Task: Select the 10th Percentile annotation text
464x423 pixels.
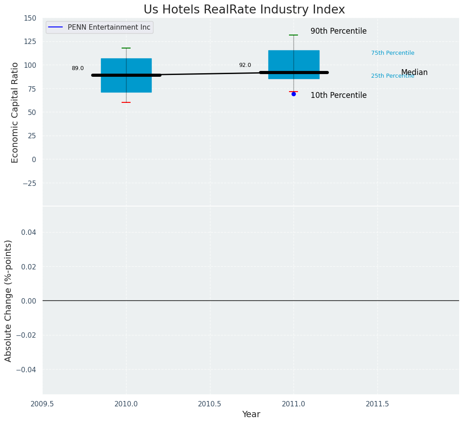Action: pyautogui.click(x=338, y=96)
